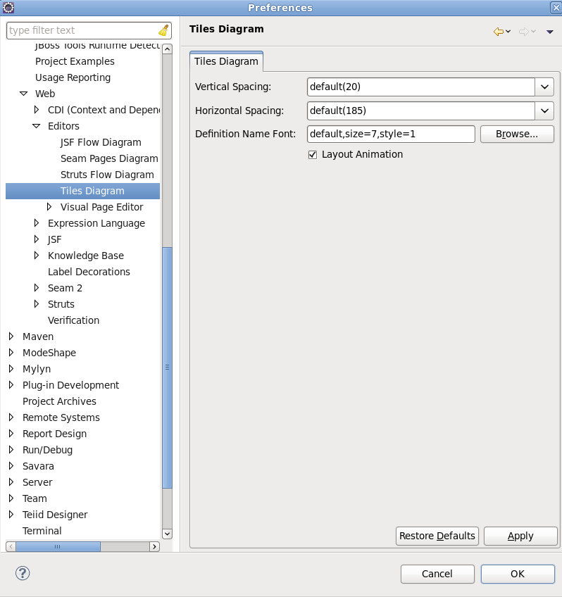562x597 pixels.
Task: Expand the Visual Page Editor node
Action: [x=49, y=207]
